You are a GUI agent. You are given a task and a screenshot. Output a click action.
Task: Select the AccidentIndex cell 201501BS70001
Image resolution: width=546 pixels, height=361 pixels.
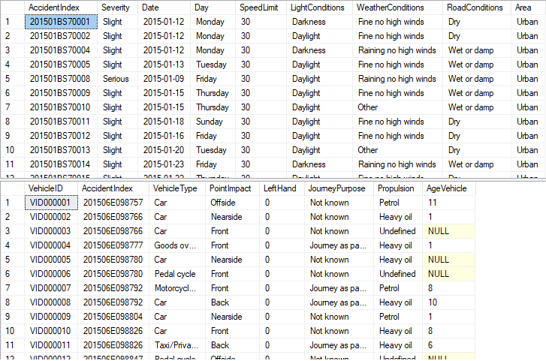coord(61,22)
